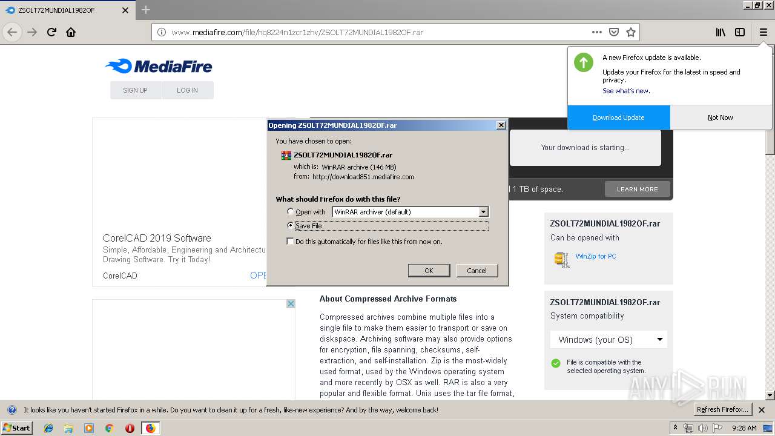This screenshot has width=775, height=436.
Task: Close the ZSOLT72MUNDIAL1982OF tab
Action: pos(125,10)
